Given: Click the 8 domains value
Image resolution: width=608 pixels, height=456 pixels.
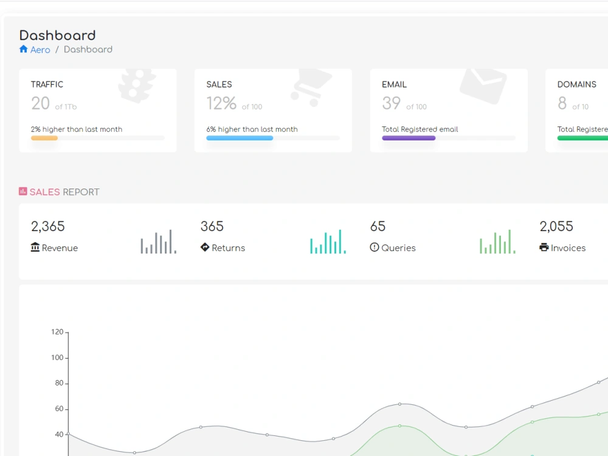Looking at the screenshot, I should (x=562, y=103).
